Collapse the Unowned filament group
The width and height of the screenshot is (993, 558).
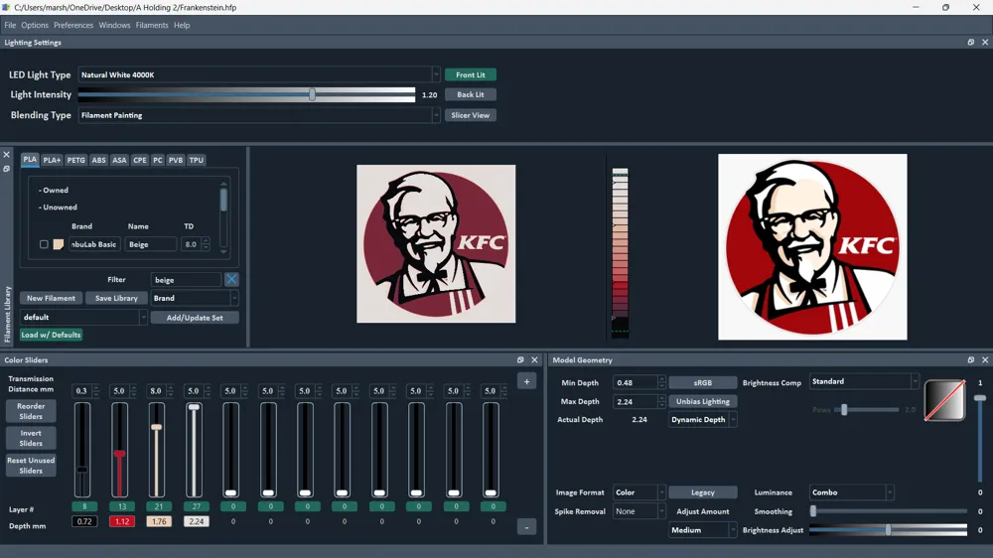59,208
